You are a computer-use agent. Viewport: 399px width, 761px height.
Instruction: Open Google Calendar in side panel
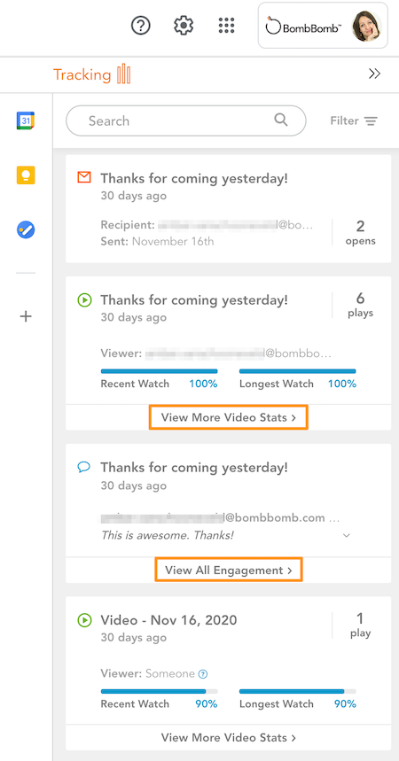click(26, 120)
